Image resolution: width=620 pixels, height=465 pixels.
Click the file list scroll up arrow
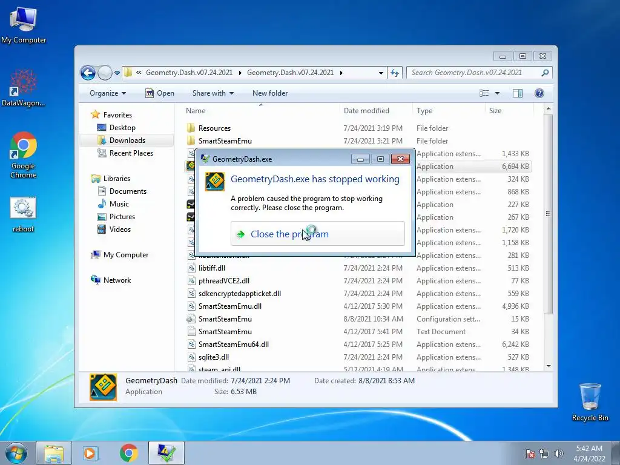click(548, 108)
